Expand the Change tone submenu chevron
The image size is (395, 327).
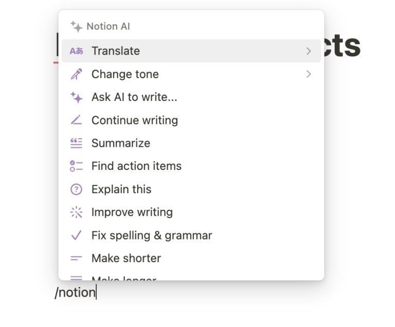point(309,74)
